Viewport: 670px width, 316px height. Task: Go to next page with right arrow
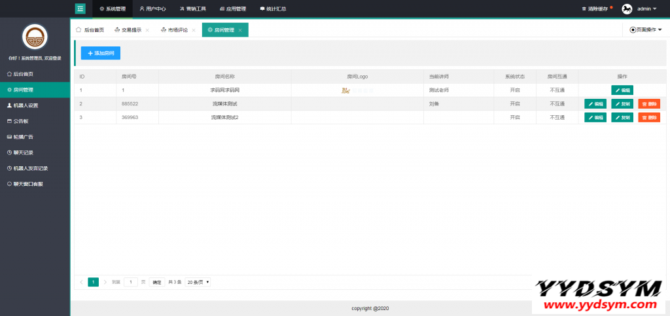coord(105,282)
